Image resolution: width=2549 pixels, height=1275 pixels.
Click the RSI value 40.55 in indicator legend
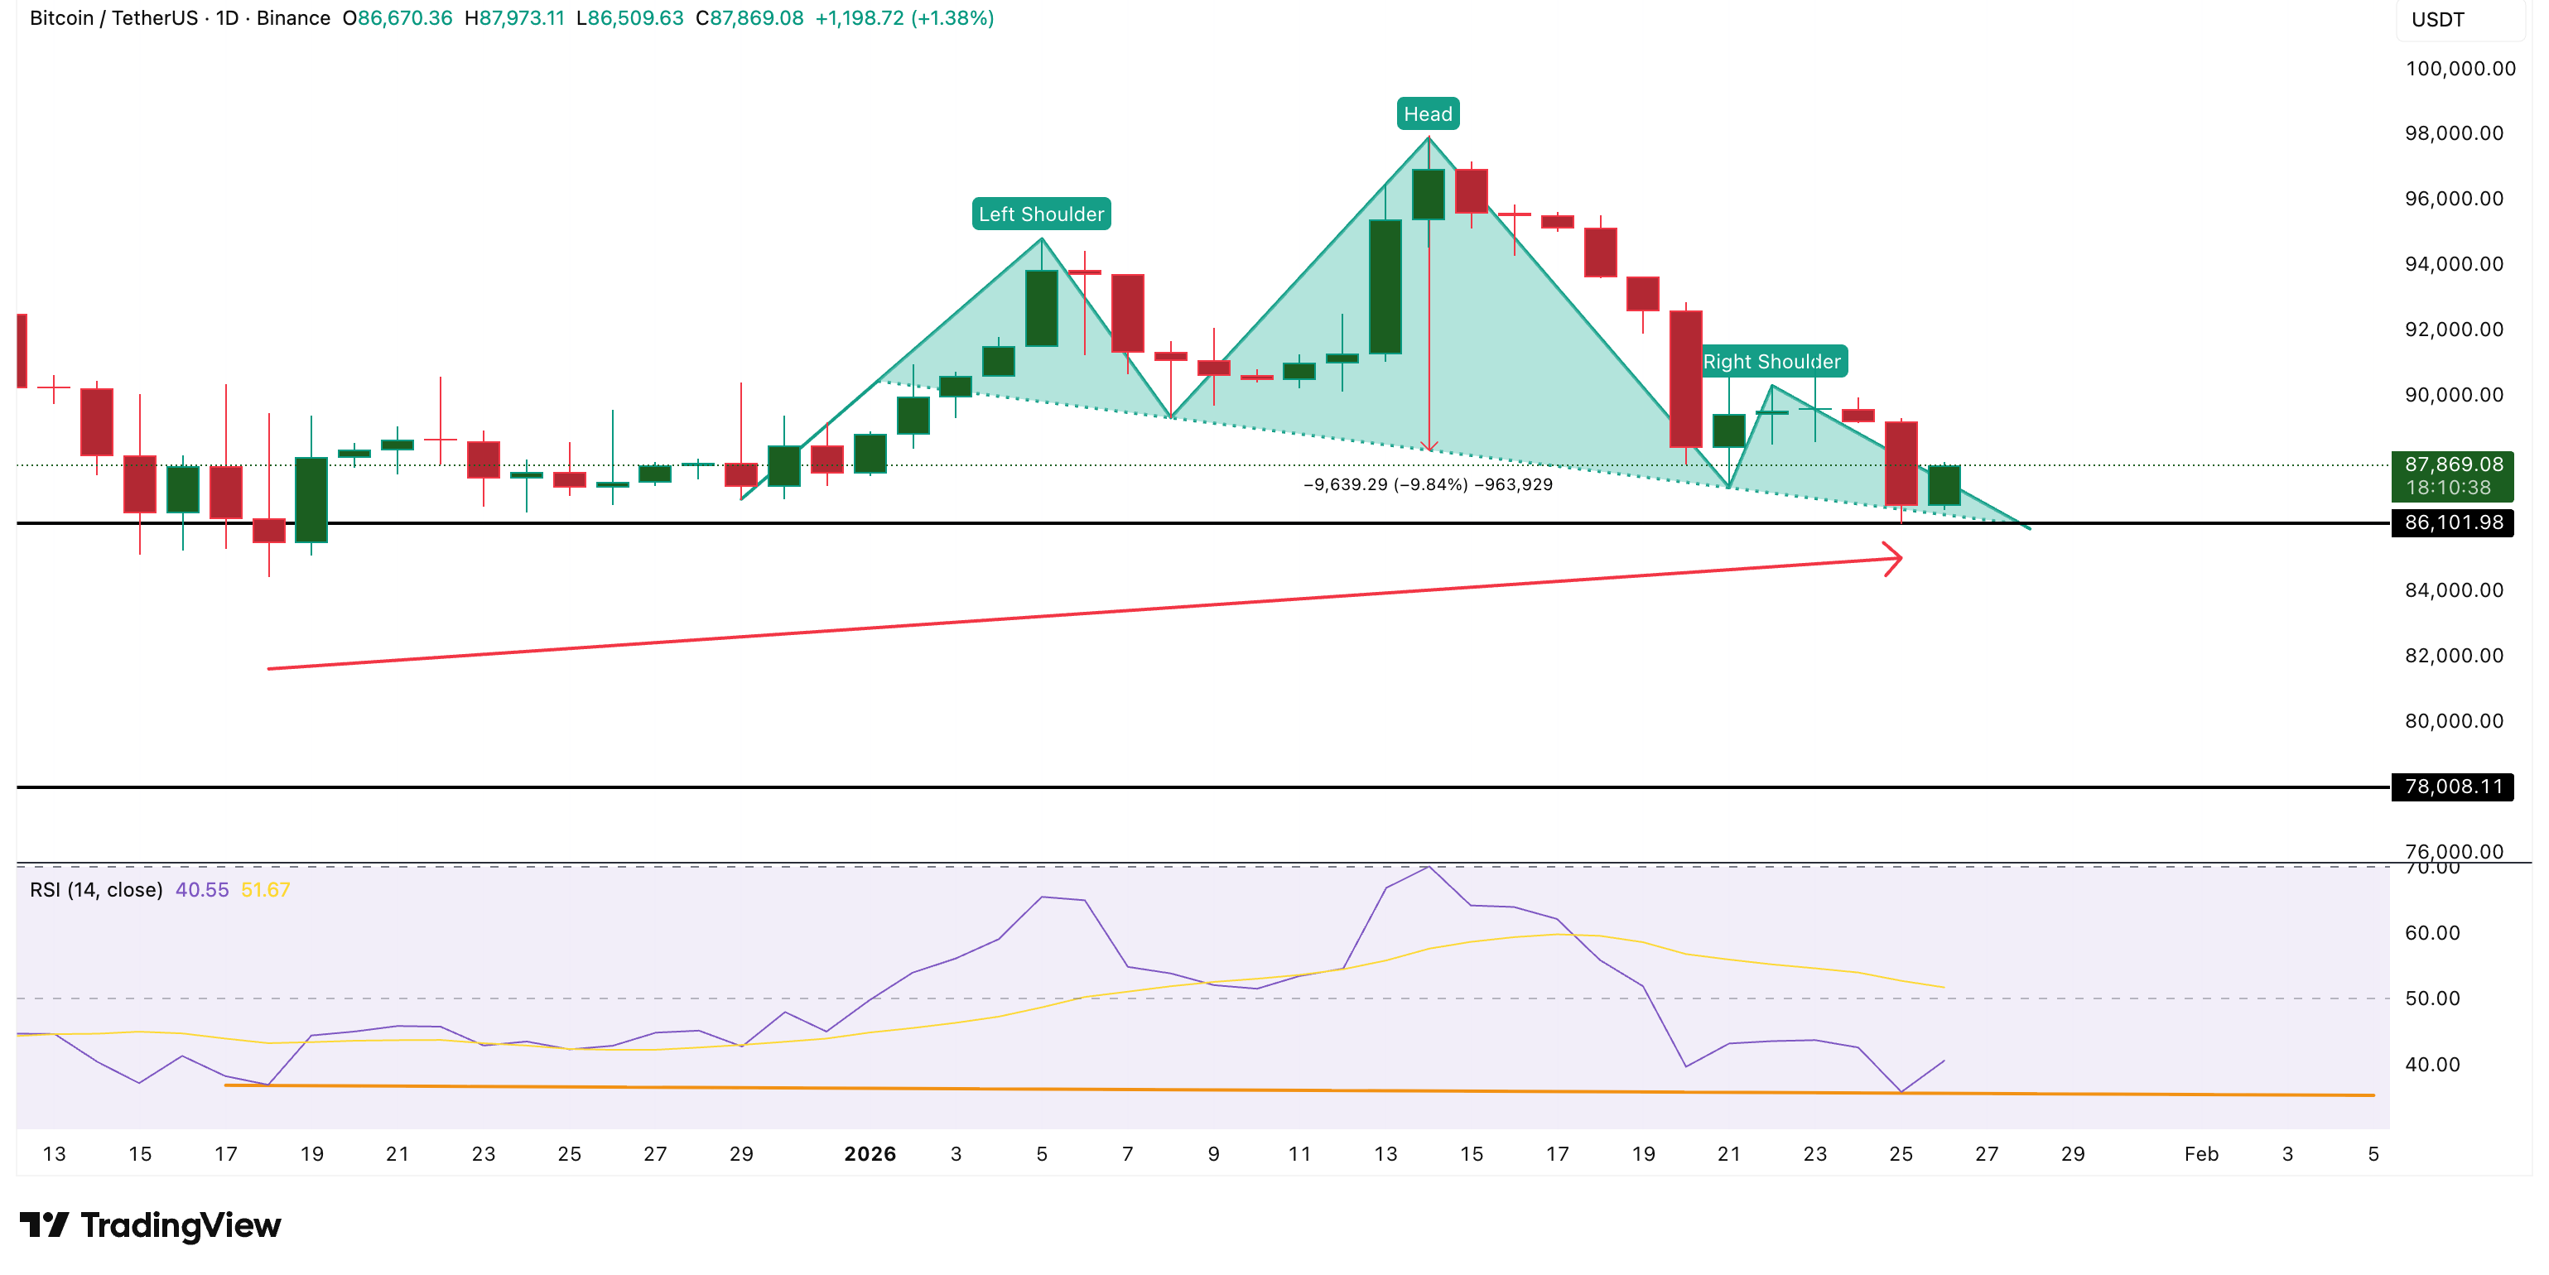(x=201, y=888)
